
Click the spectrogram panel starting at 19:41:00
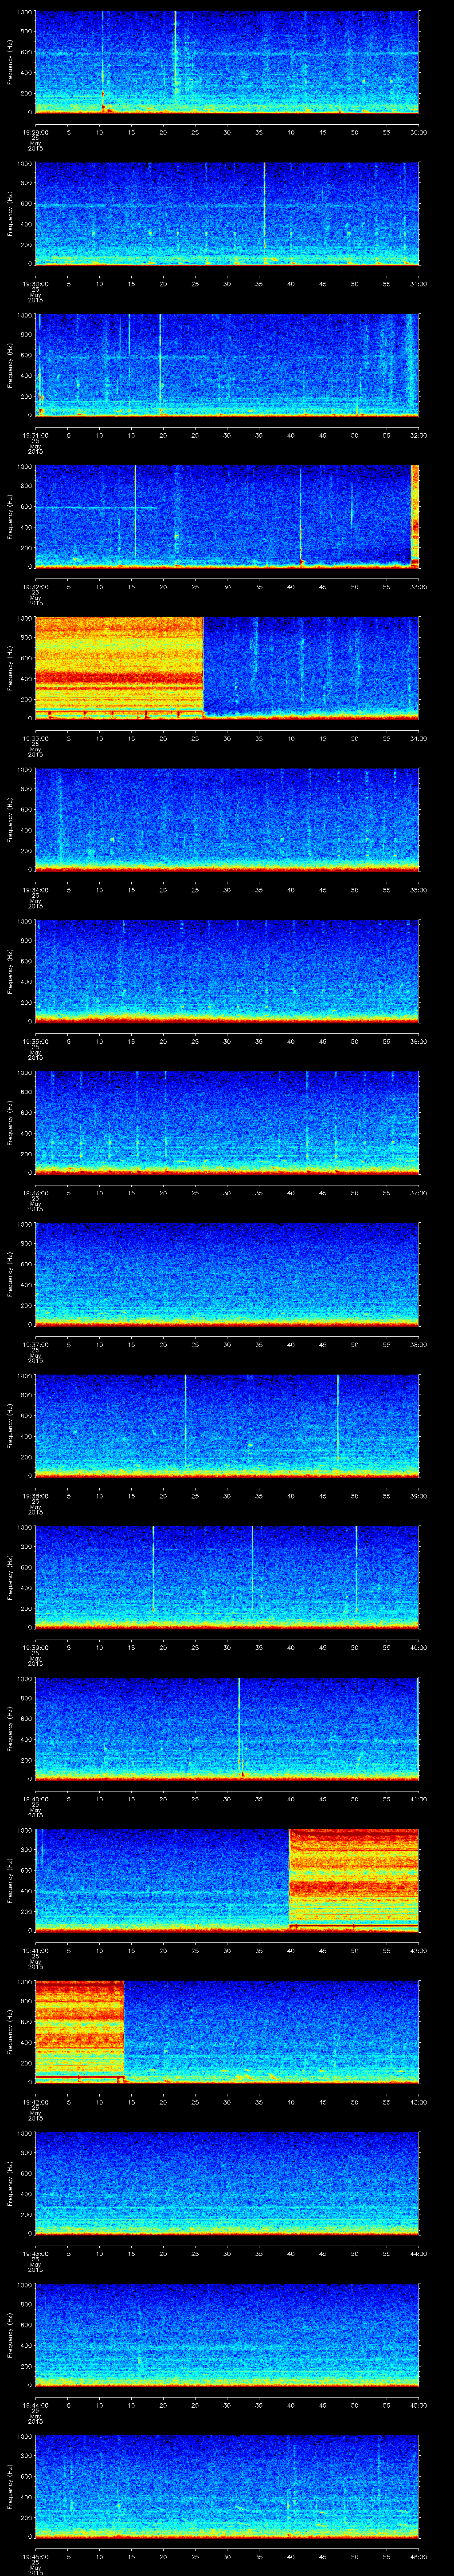coord(227,1880)
